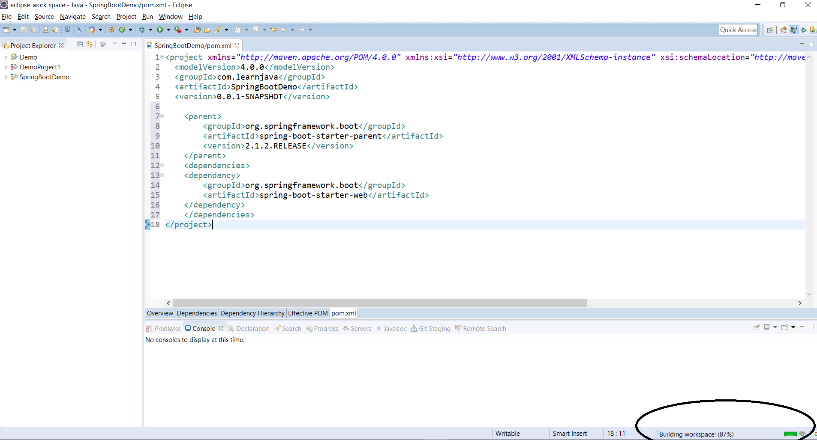Click the New Java Class icon
Screen dimensions: 817x440
point(122,30)
